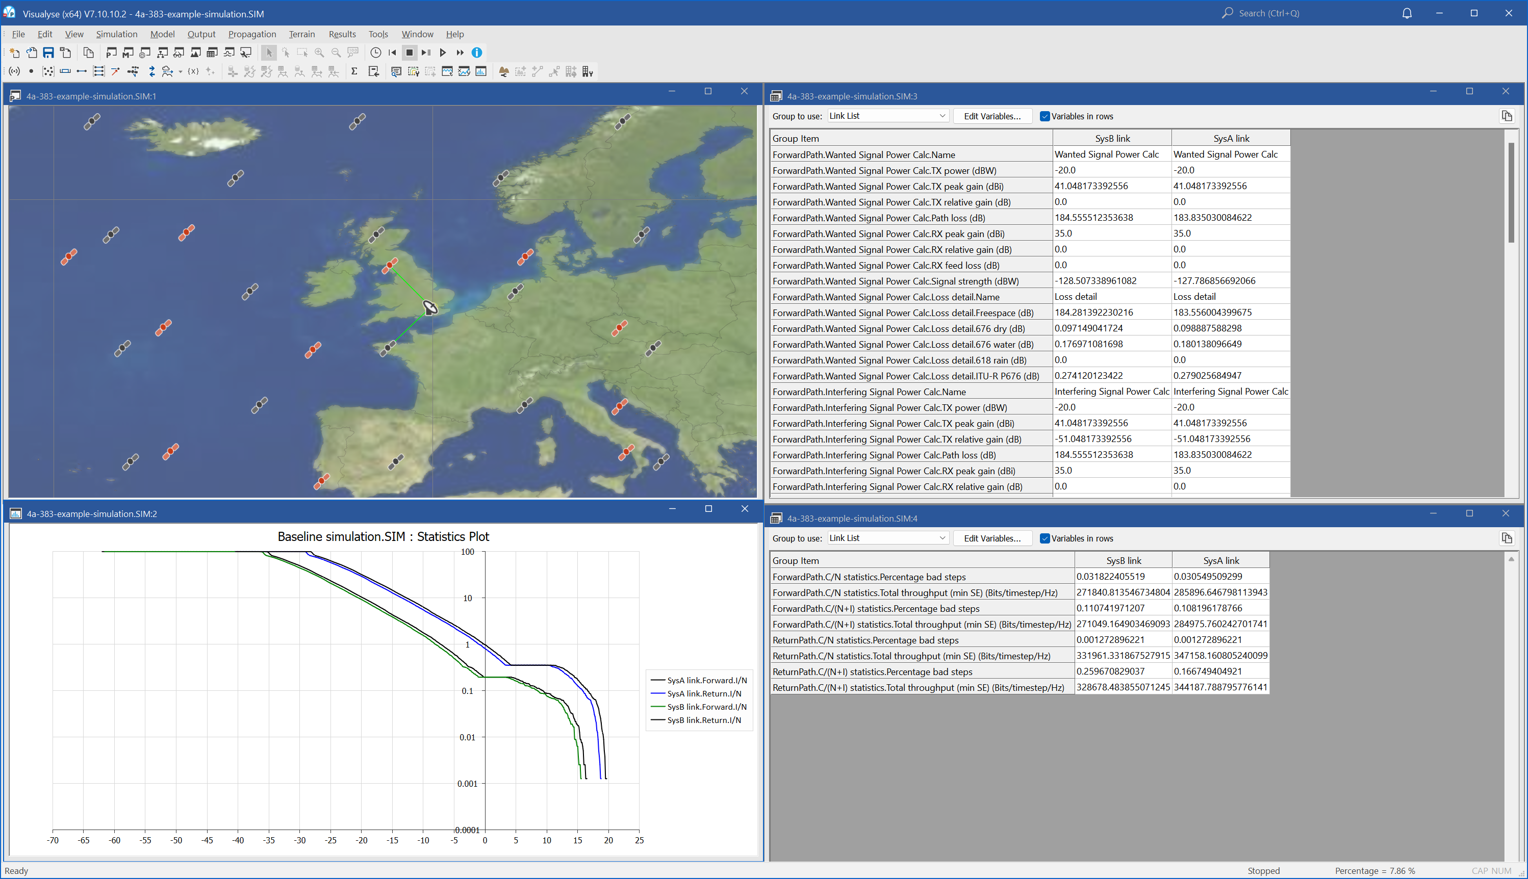Click the Copy toolbar icon next to Close file

pos(88,53)
